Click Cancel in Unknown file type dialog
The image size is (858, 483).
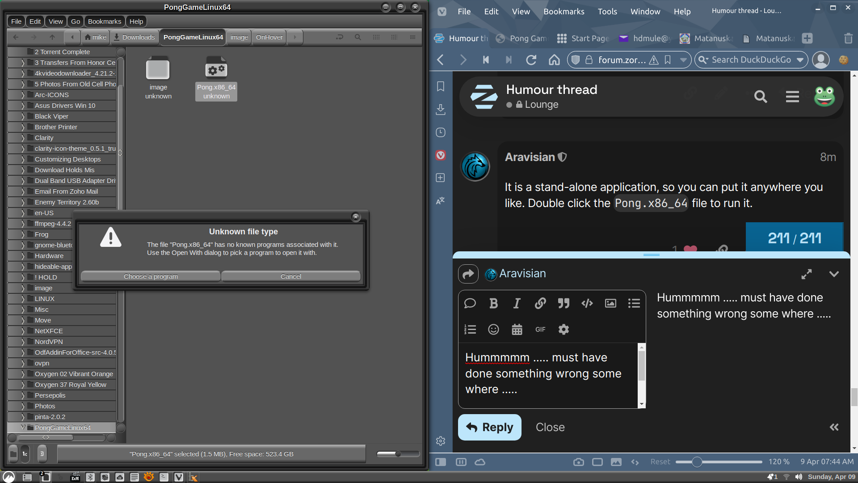coord(291,276)
